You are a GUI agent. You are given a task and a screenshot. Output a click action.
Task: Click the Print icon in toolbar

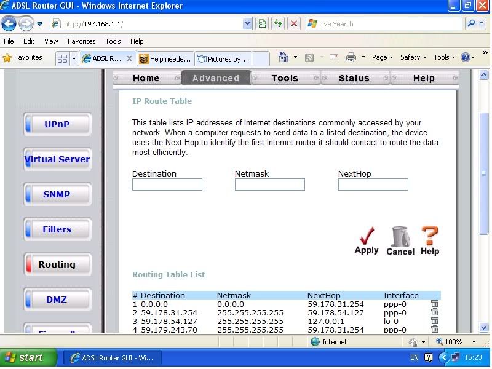[x=351, y=57]
